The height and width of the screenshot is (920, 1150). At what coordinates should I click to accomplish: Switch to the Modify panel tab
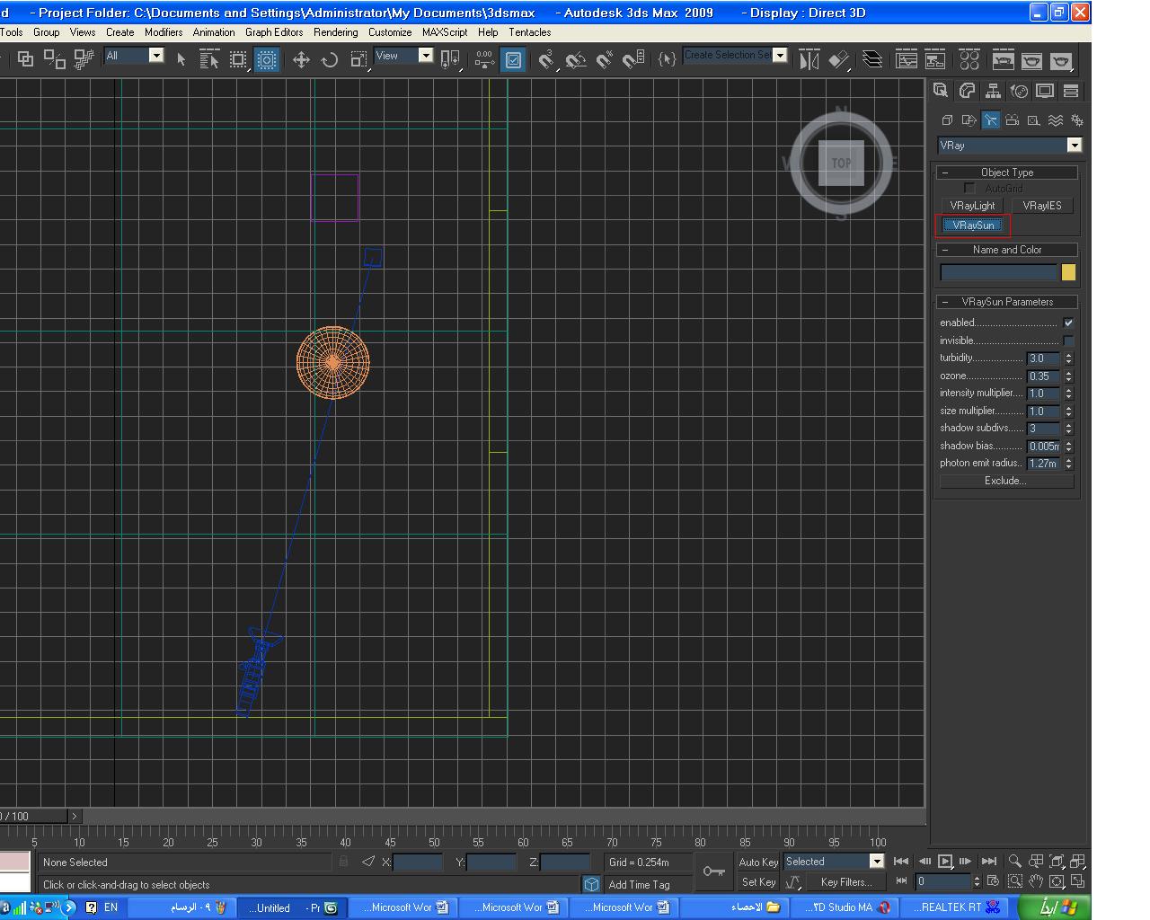point(967,91)
